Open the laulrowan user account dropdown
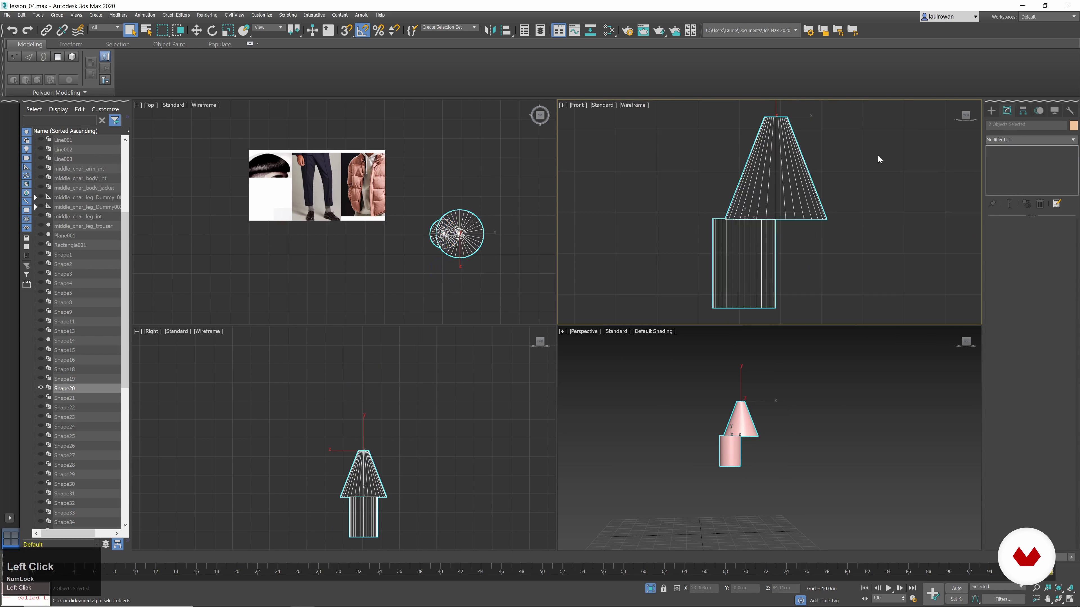The height and width of the screenshot is (607, 1080). [949, 17]
